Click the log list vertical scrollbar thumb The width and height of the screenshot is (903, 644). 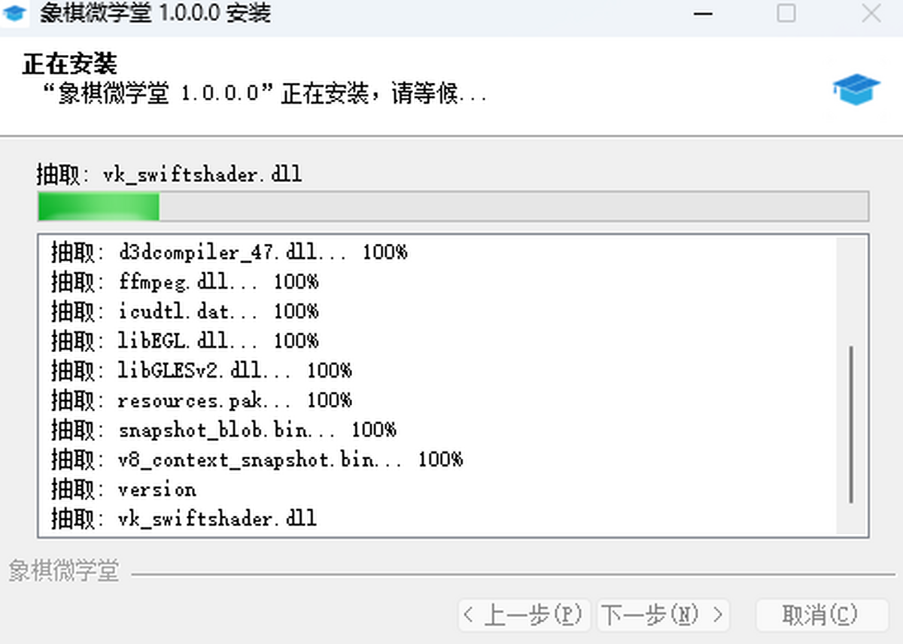tap(851, 424)
